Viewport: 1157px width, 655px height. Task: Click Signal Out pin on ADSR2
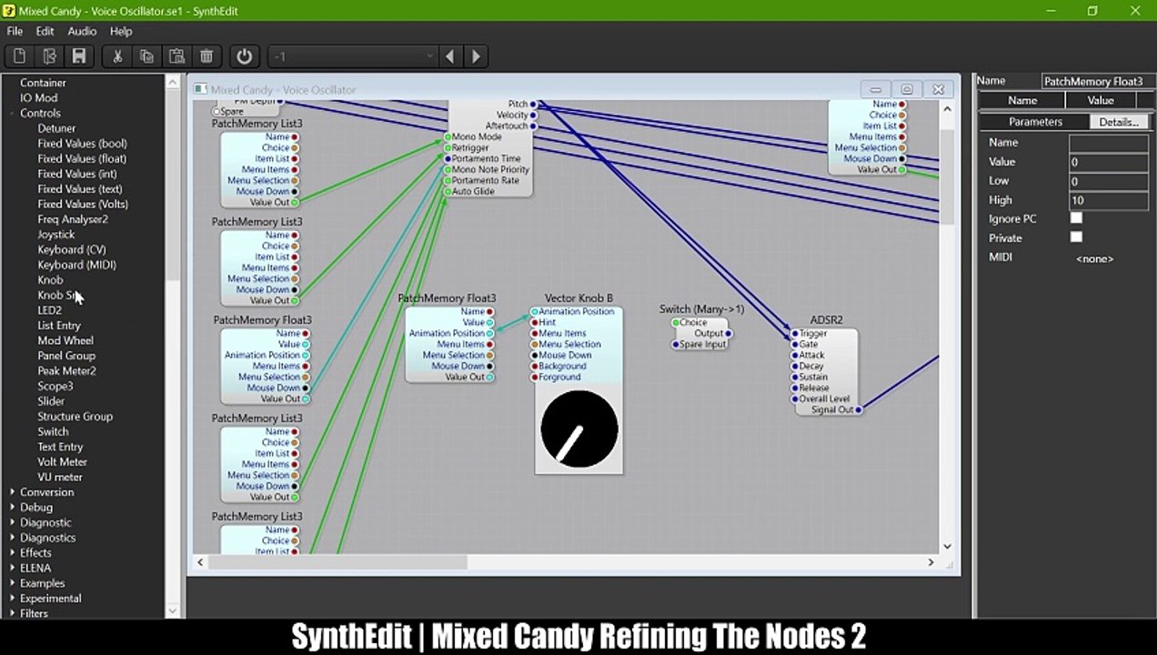coord(858,410)
